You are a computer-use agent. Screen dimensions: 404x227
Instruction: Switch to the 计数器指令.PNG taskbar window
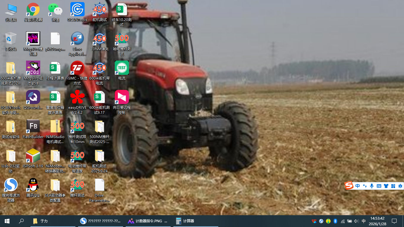tap(148, 221)
